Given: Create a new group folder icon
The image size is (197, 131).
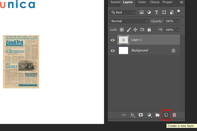Looking at the screenshot, I should [x=157, y=115].
